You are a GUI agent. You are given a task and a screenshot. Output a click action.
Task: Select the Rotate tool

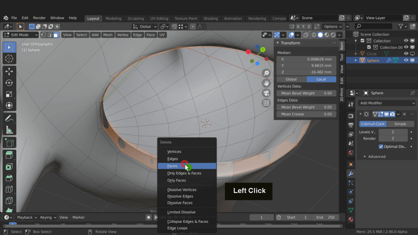click(9, 82)
